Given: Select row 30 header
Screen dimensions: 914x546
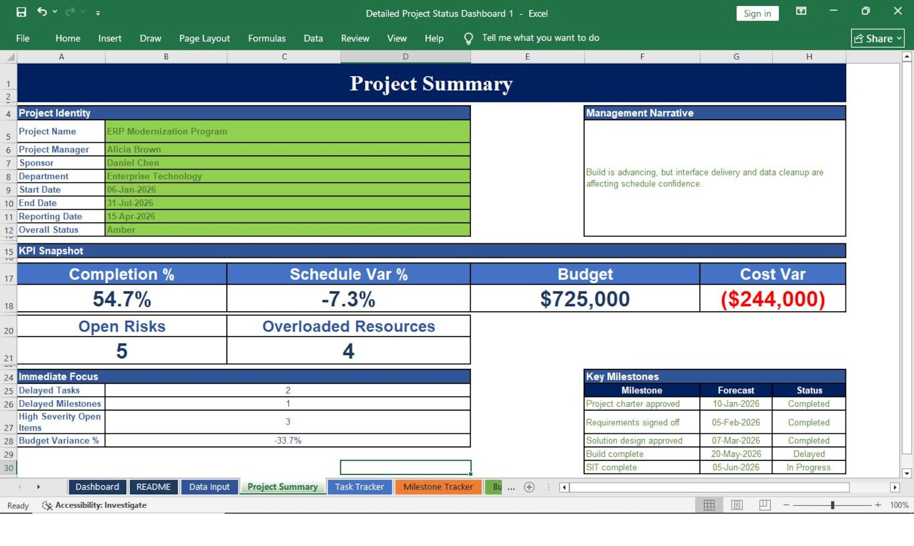Looking at the screenshot, I should pos(9,468).
